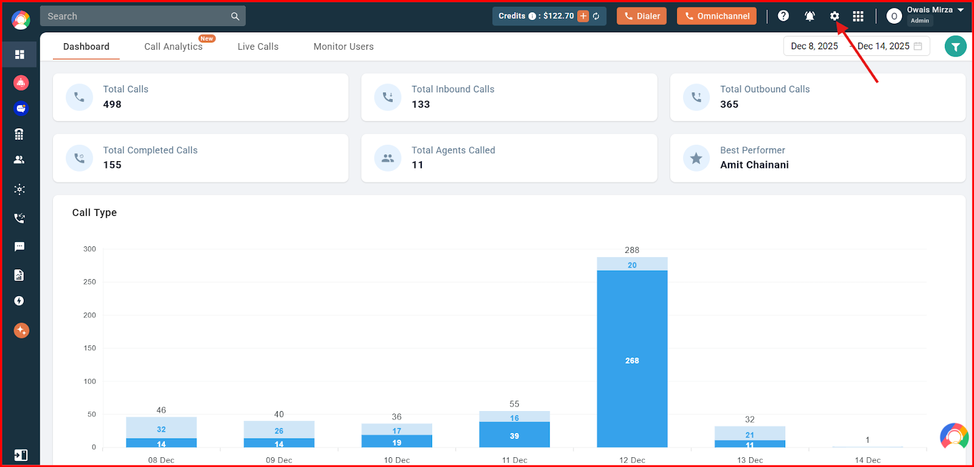This screenshot has width=974, height=467.
Task: Switch to the Monitor Users tab
Action: pos(343,47)
